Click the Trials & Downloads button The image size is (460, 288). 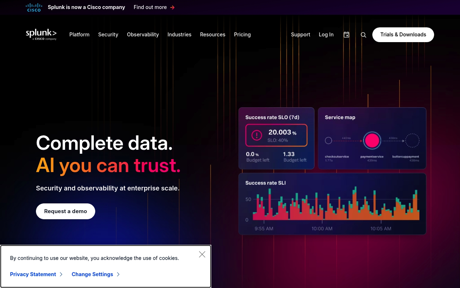[403, 35]
